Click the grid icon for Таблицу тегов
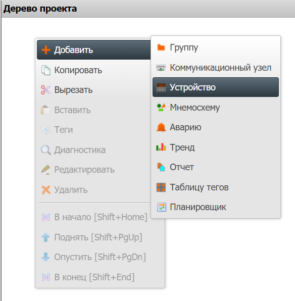The height and width of the screenshot is (301, 295). pos(161,187)
